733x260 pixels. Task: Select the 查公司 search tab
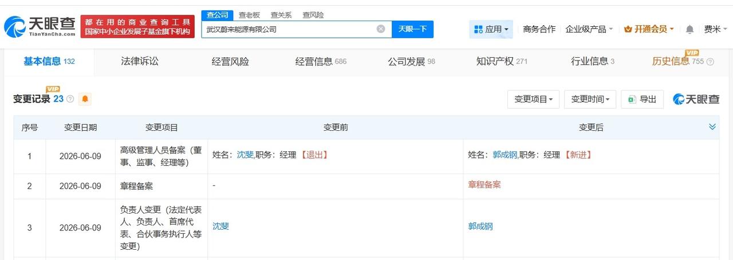pos(217,15)
